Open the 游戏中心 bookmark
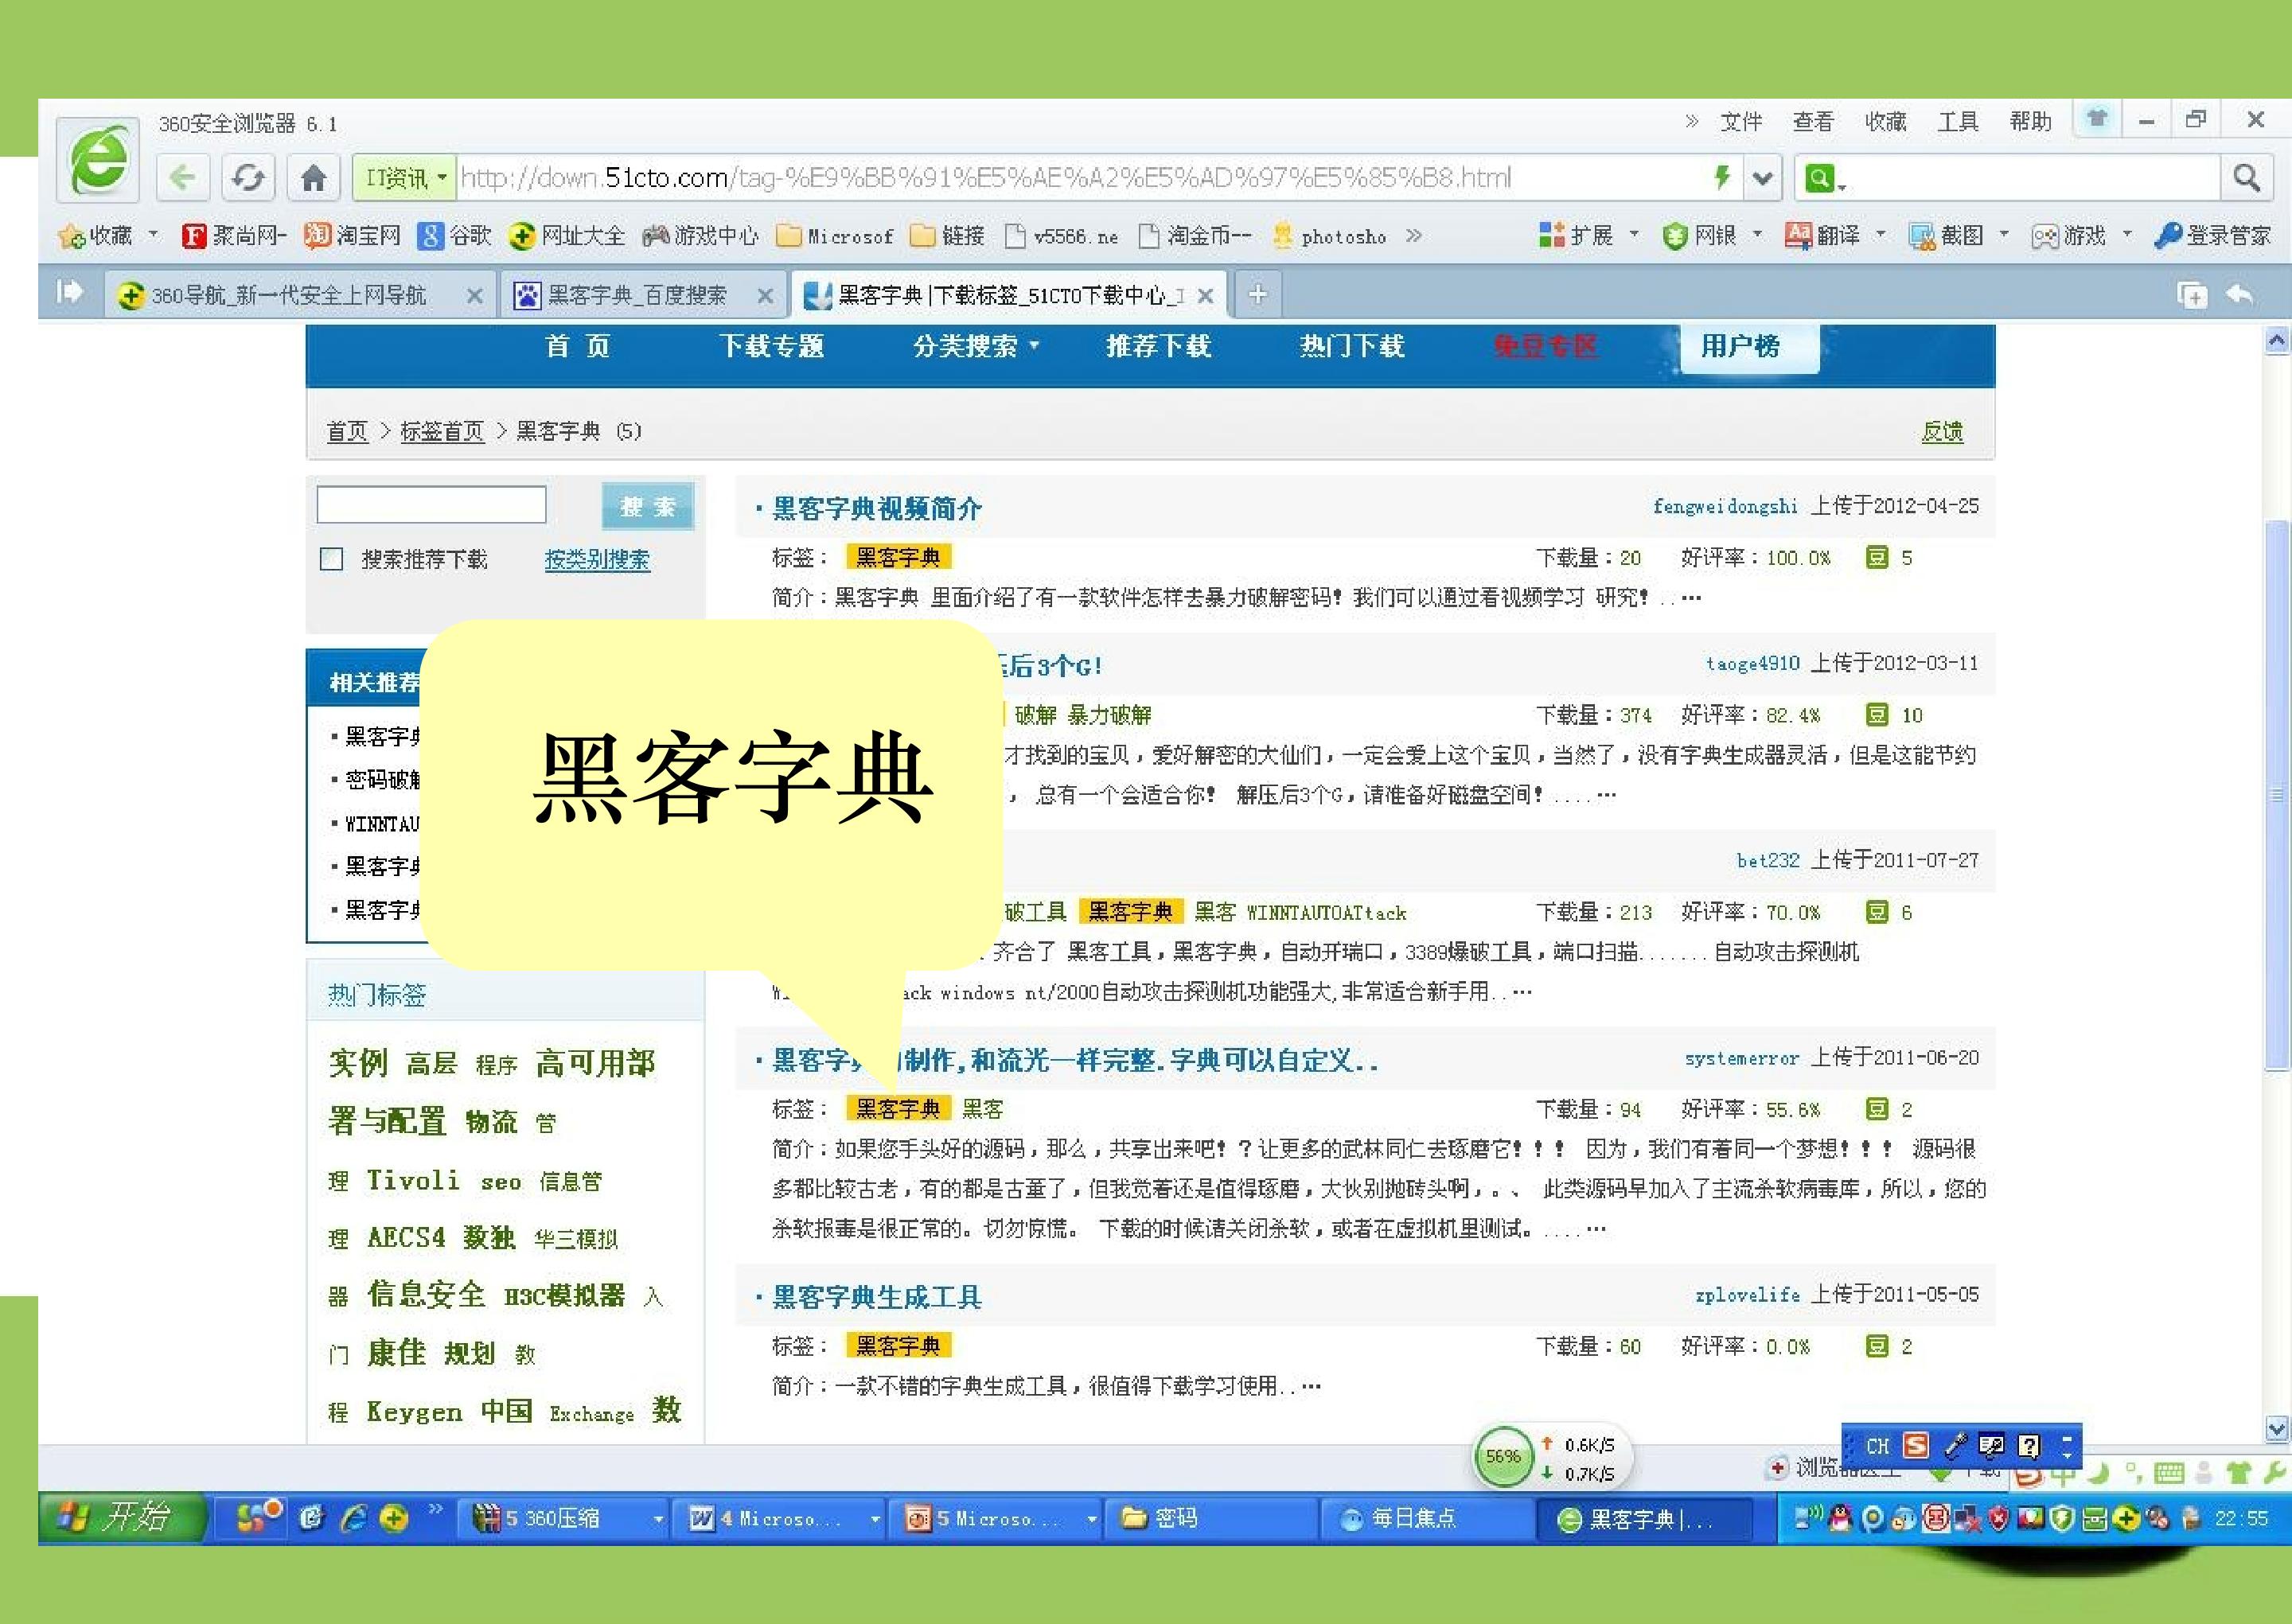Viewport: 2292px width, 1624px height. click(700, 236)
